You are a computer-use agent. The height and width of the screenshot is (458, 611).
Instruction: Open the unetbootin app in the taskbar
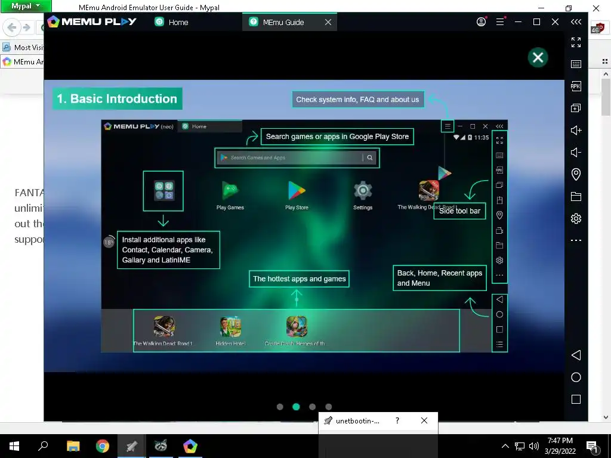click(x=132, y=446)
